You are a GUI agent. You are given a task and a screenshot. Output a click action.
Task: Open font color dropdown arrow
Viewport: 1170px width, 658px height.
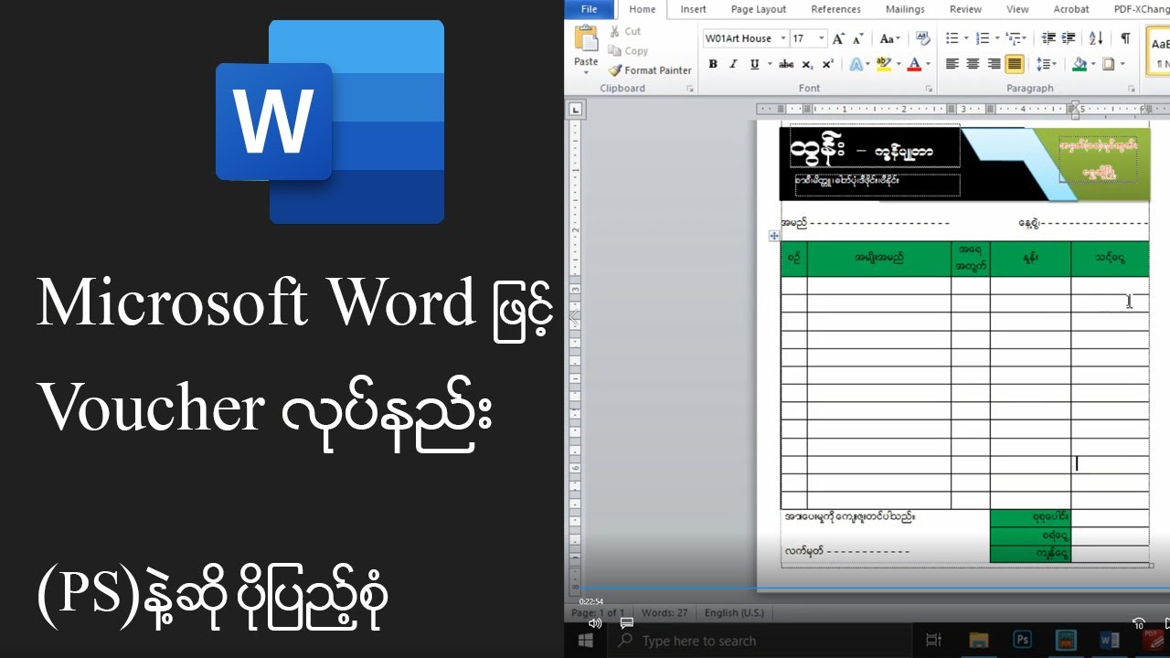point(927,64)
